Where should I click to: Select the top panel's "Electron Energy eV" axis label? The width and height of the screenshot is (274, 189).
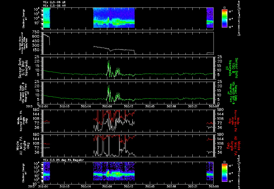coord(25,18)
